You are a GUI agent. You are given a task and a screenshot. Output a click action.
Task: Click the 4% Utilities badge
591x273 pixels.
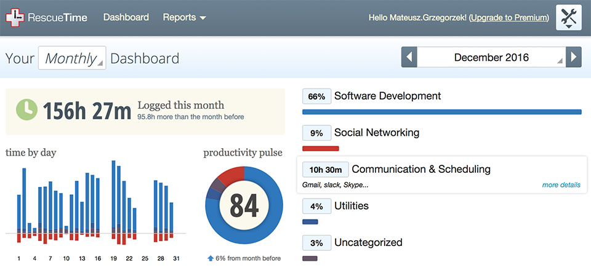316,206
